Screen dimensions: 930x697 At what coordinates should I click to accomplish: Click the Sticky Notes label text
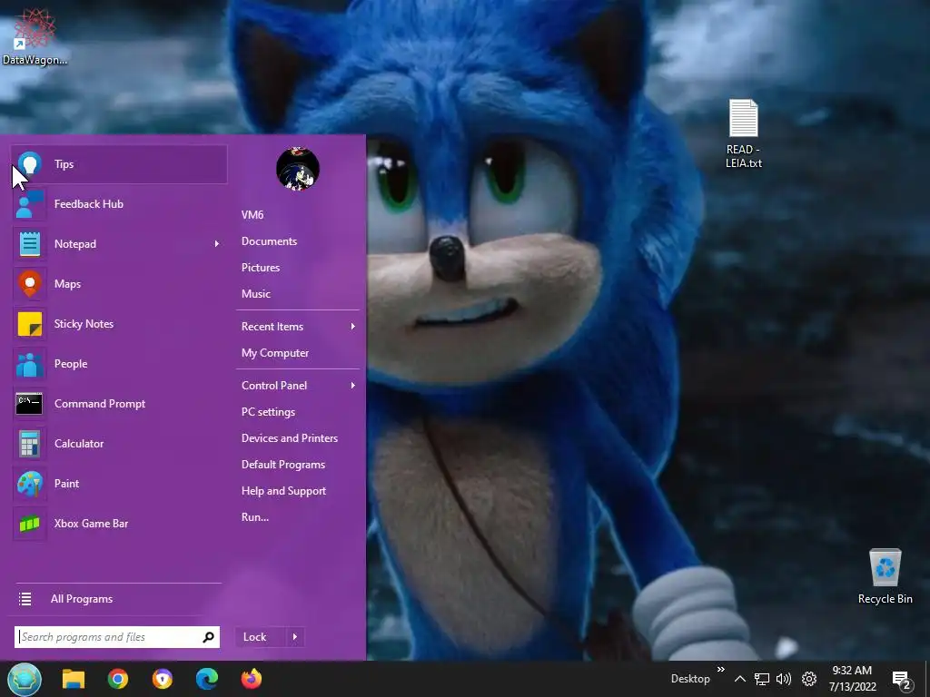pos(84,324)
